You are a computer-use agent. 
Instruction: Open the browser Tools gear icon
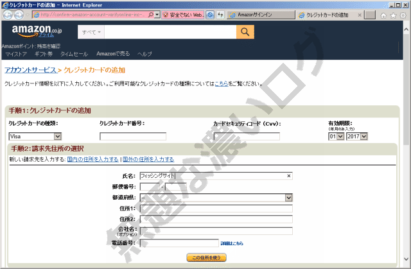[403, 15]
